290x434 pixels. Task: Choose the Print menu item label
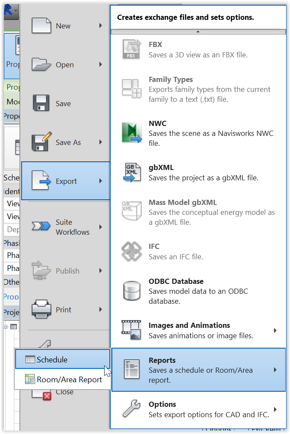click(64, 309)
